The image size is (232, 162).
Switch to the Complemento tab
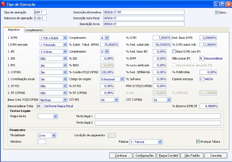click(x=34, y=30)
